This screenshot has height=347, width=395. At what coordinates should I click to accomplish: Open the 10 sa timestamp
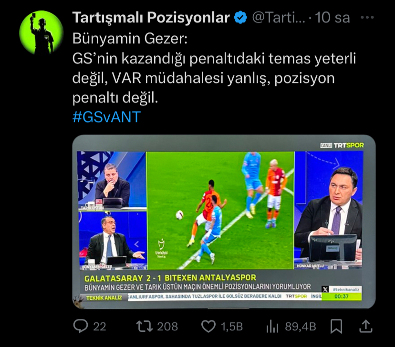[333, 18]
